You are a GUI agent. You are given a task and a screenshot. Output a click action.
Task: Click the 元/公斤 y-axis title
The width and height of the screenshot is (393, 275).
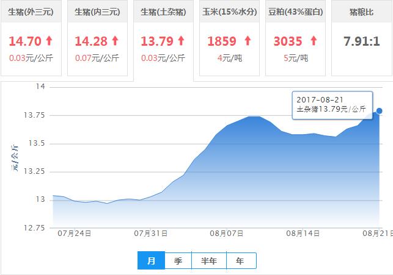(15, 158)
